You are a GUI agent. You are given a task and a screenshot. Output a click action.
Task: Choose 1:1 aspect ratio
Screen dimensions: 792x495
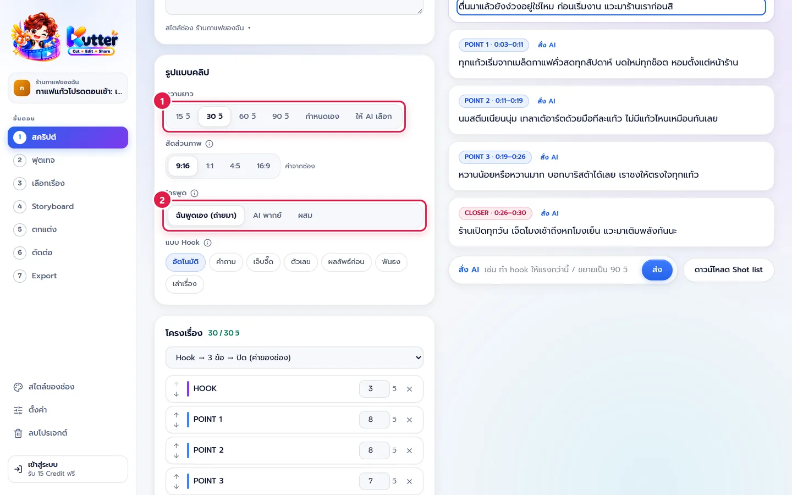(210, 166)
